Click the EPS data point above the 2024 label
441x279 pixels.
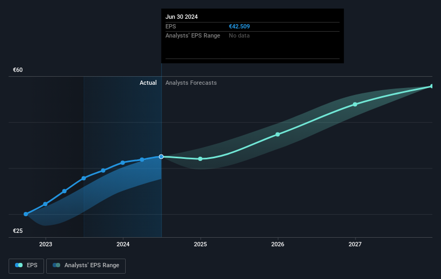122,163
